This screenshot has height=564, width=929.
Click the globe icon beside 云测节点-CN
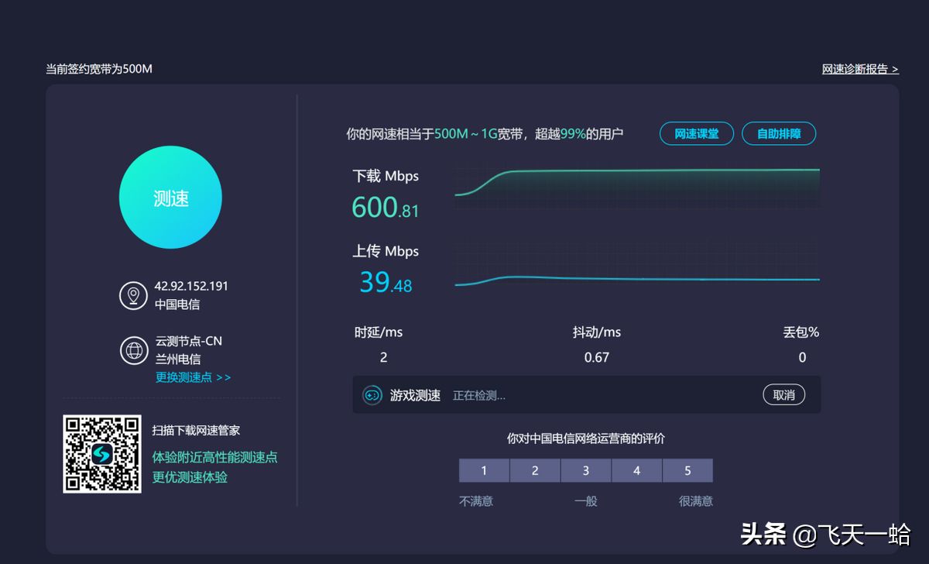(x=133, y=350)
